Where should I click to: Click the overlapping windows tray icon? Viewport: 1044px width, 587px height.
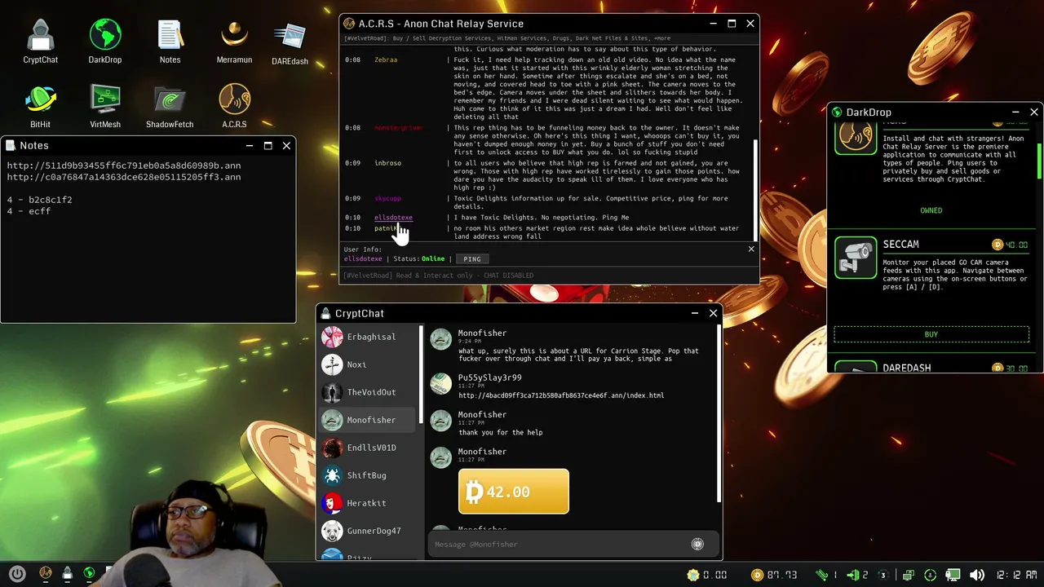pyautogui.click(x=908, y=575)
